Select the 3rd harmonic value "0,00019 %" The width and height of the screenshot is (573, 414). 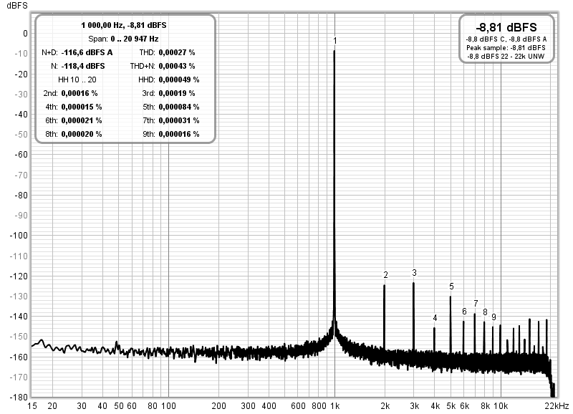(x=177, y=93)
